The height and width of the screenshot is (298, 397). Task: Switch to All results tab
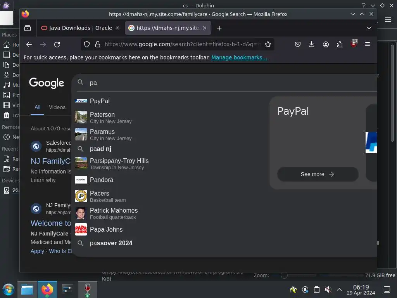coord(38,107)
